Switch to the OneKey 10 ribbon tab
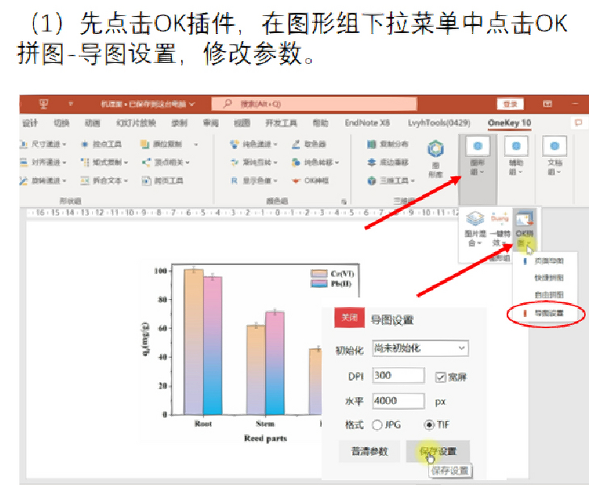This screenshot has height=485, width=589. [509, 123]
